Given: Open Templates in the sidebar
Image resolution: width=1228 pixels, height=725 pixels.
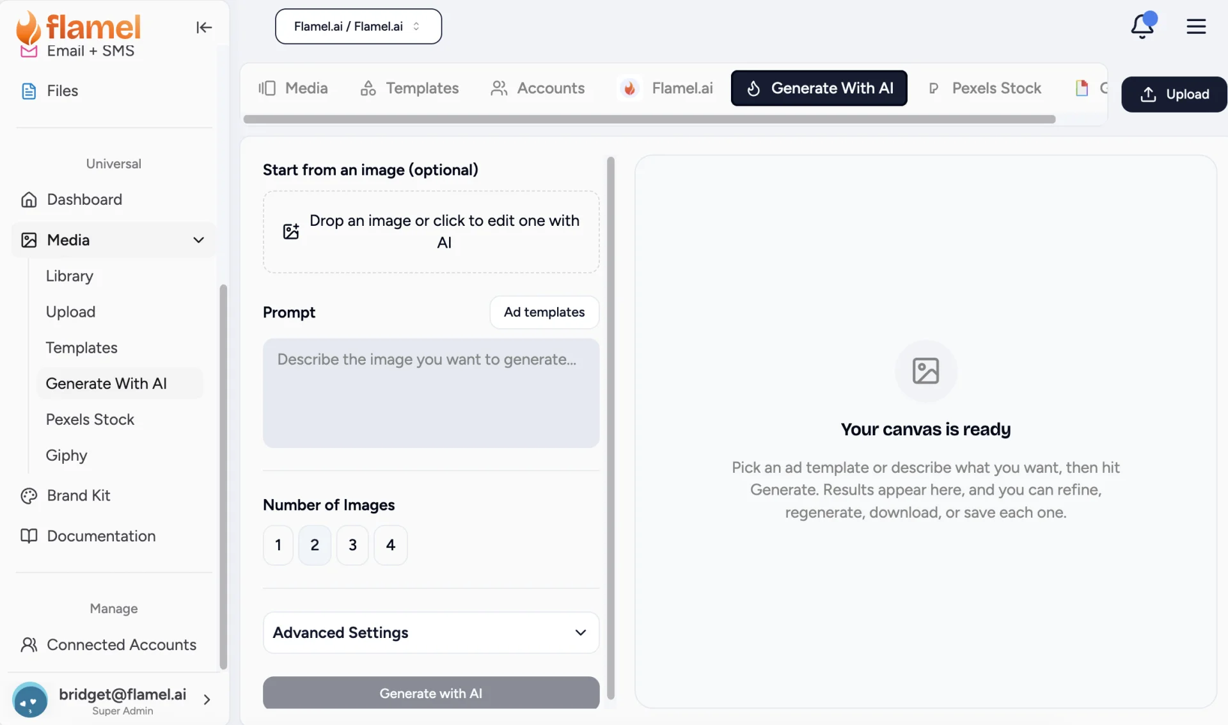Looking at the screenshot, I should point(82,348).
